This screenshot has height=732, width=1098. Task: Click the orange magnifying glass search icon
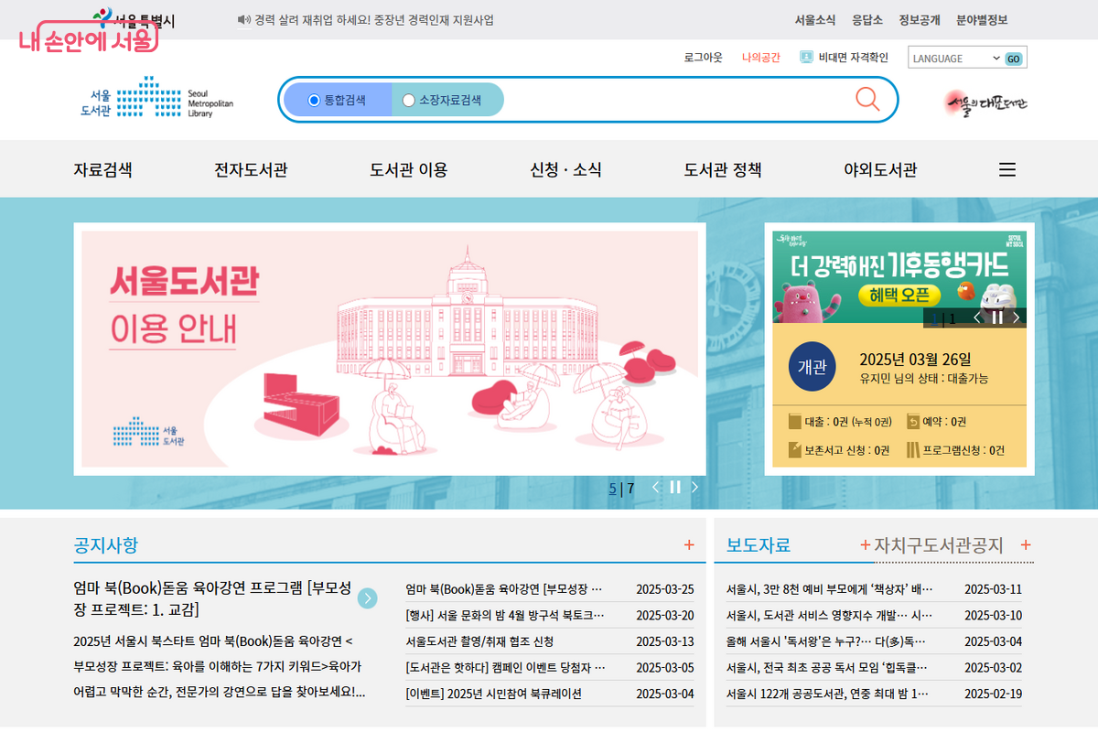pyautogui.click(x=867, y=99)
